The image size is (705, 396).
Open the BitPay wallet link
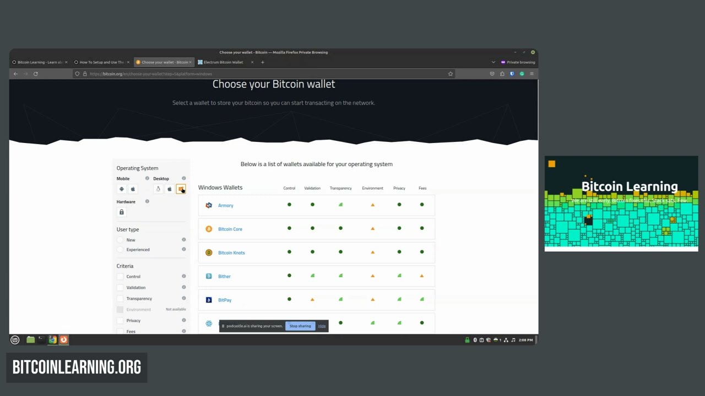[225, 300]
